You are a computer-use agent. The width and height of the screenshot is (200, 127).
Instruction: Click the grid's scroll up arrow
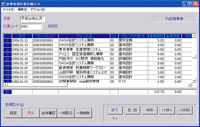[x=194, y=36]
